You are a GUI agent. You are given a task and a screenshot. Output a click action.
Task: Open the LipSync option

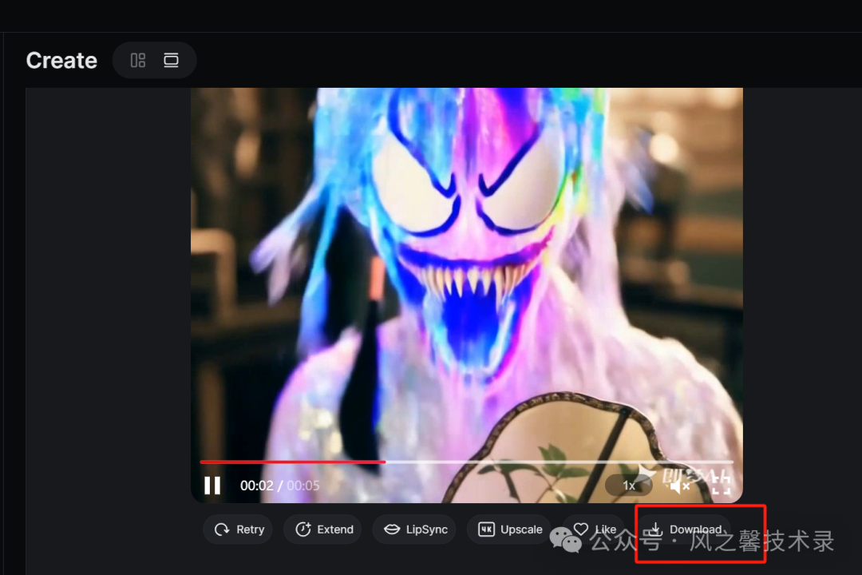(414, 529)
